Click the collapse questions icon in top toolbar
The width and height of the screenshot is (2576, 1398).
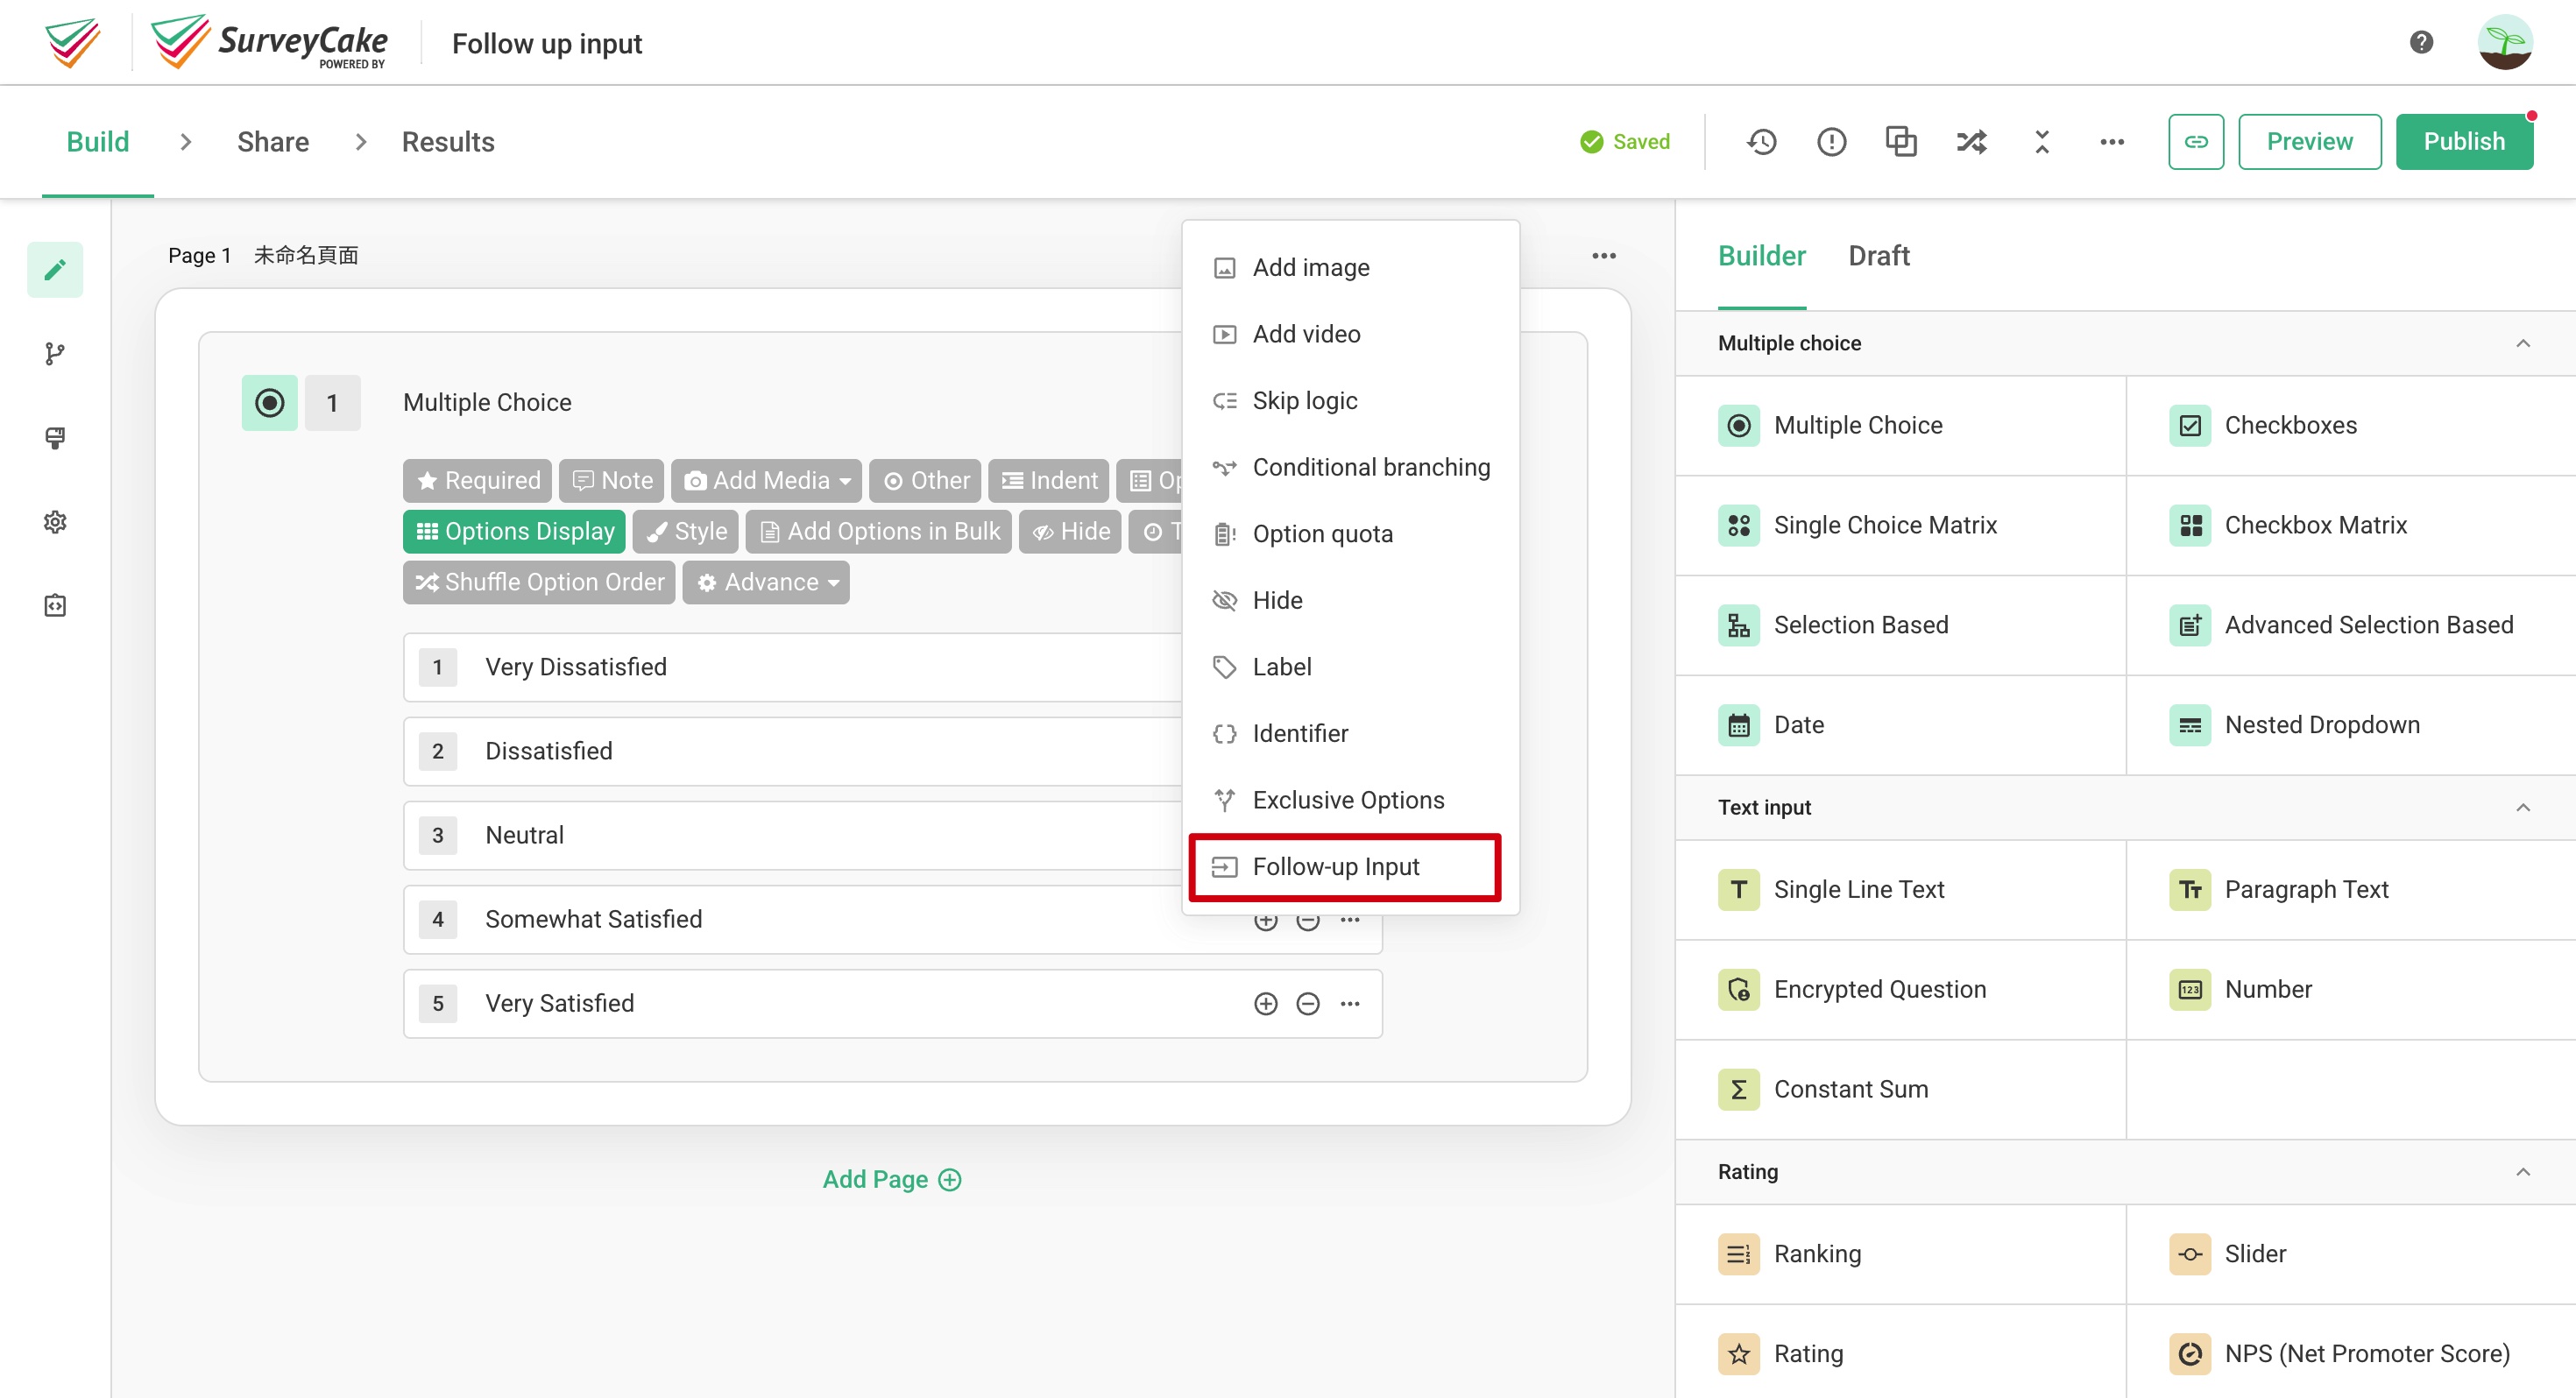[2041, 141]
